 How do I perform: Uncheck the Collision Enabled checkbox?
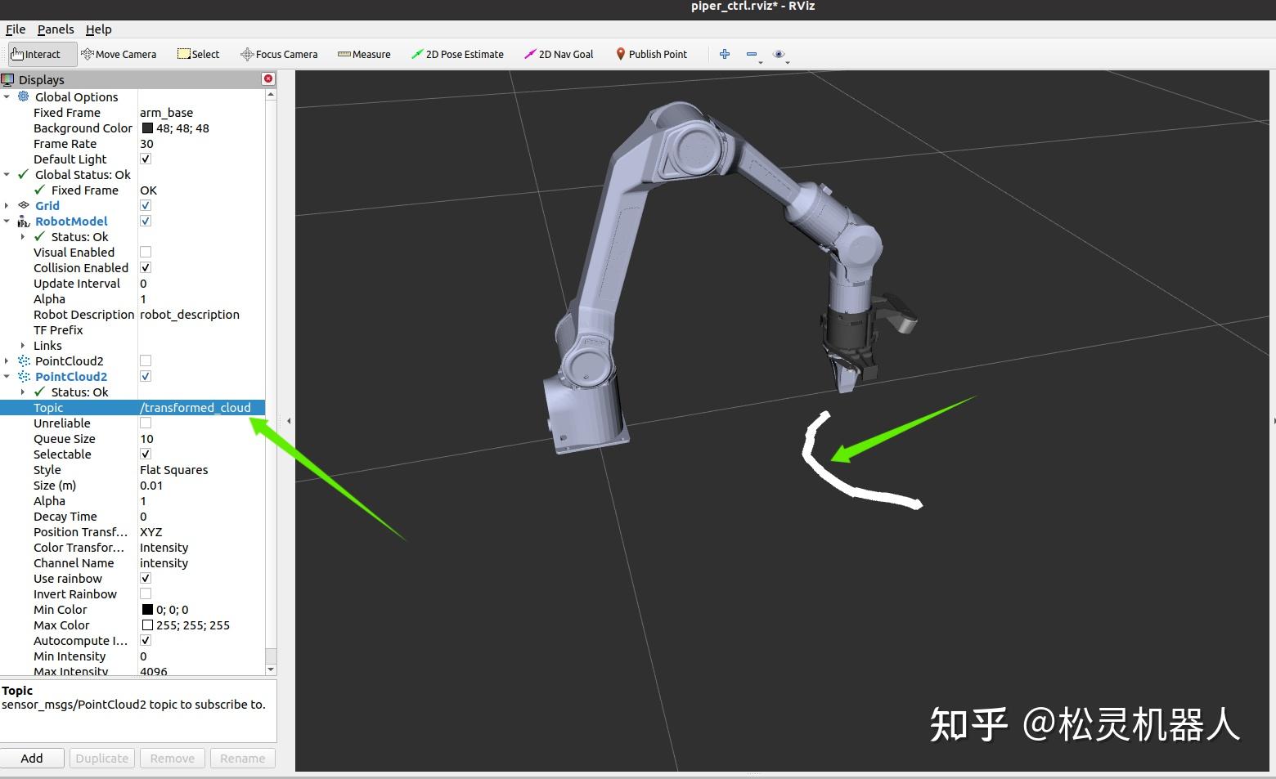(x=146, y=267)
